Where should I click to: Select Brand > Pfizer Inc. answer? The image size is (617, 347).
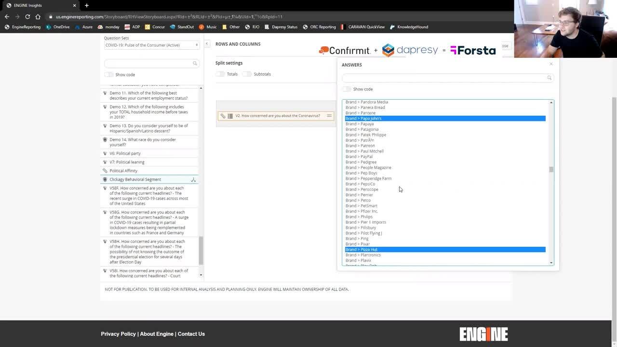point(445,211)
